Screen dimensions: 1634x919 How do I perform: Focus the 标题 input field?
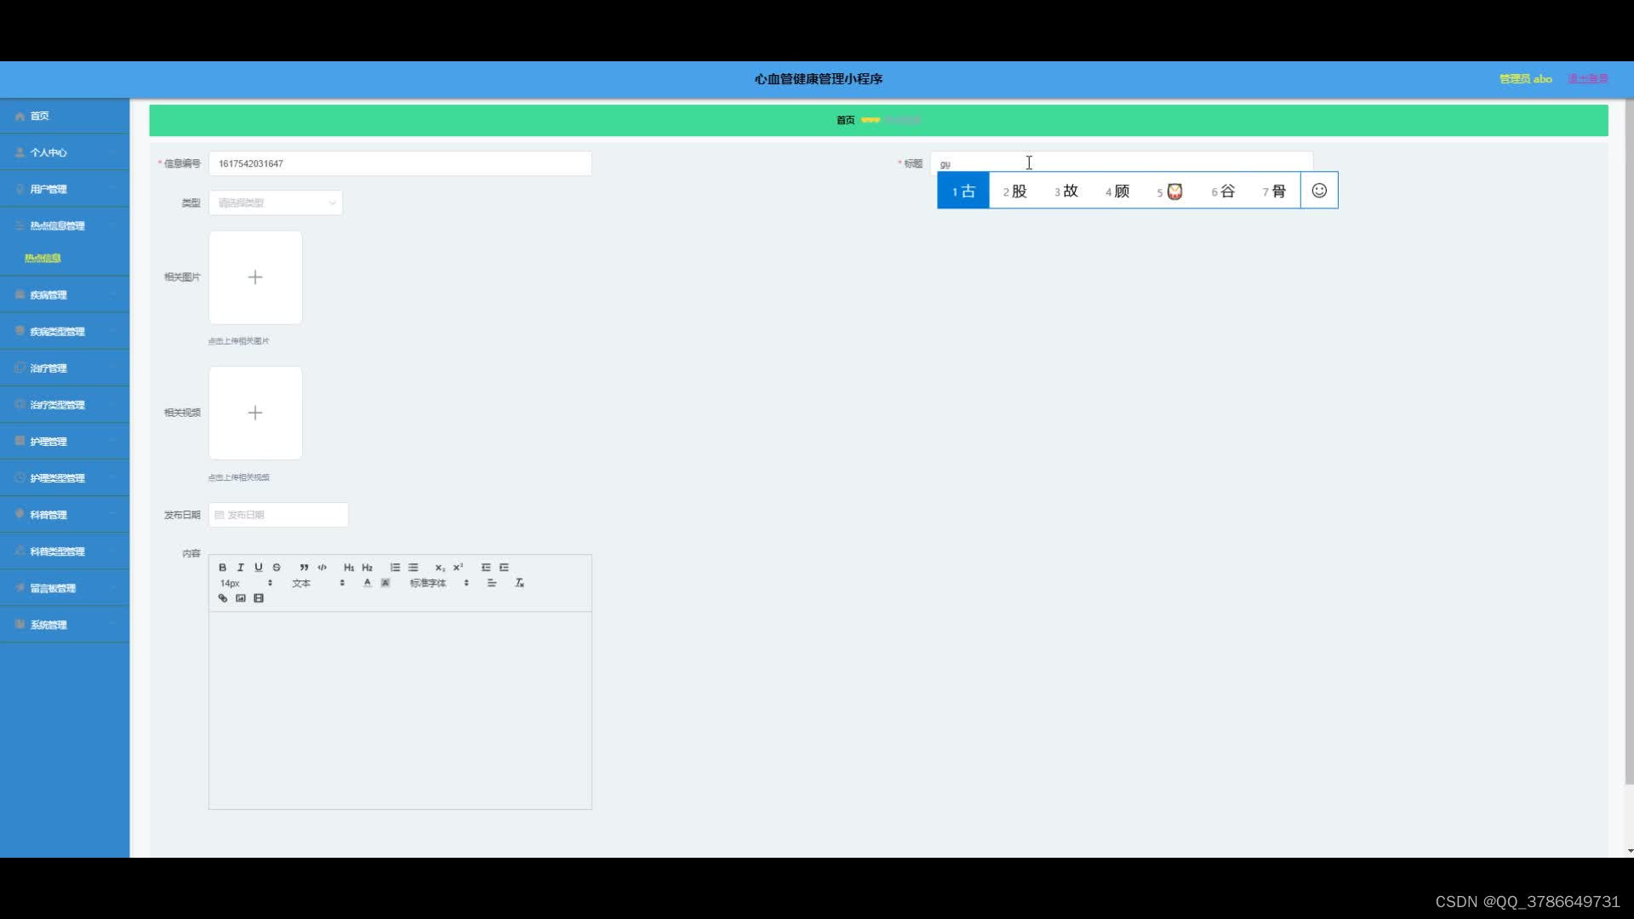1122,163
